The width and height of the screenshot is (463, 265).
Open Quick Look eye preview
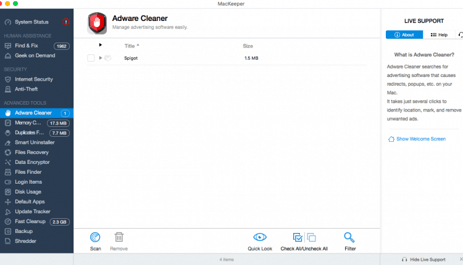point(260,242)
